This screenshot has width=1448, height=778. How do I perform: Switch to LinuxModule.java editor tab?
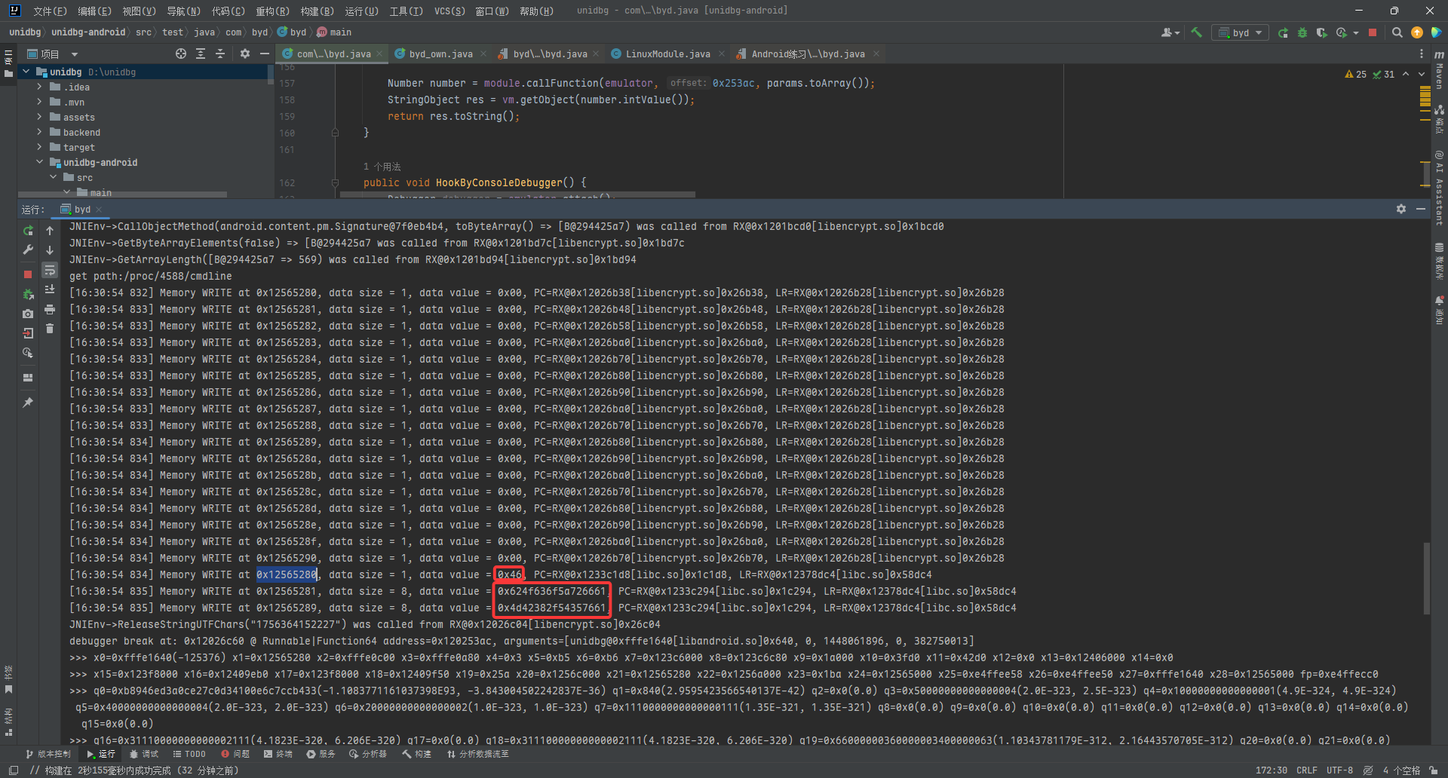tap(667, 54)
